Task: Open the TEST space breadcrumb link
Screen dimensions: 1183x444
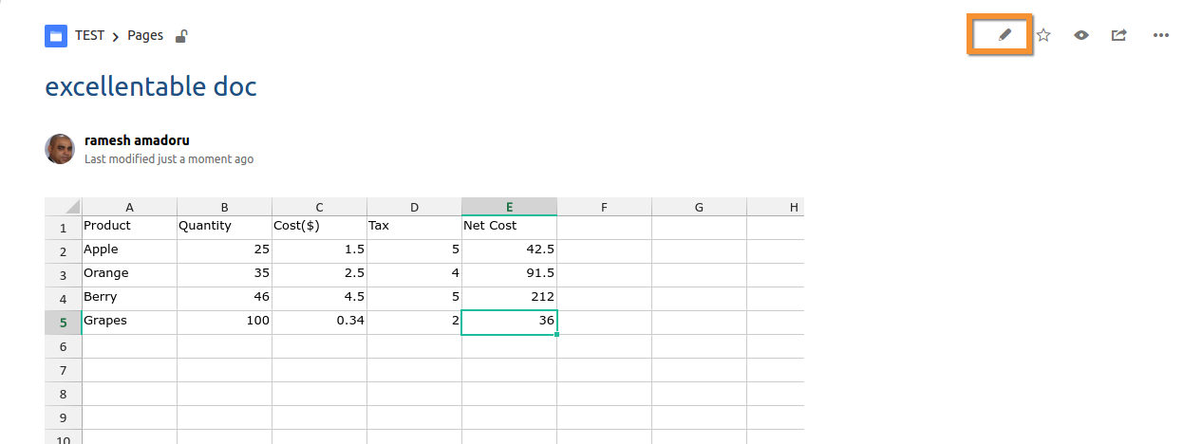Action: (89, 35)
